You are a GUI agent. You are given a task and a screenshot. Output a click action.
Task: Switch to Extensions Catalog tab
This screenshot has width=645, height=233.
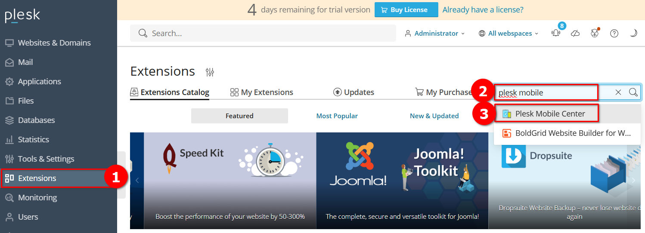[170, 92]
